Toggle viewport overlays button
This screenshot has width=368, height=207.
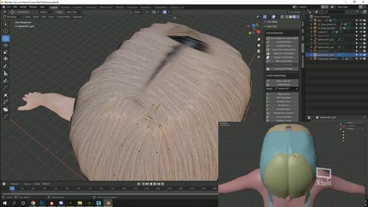point(274,17)
